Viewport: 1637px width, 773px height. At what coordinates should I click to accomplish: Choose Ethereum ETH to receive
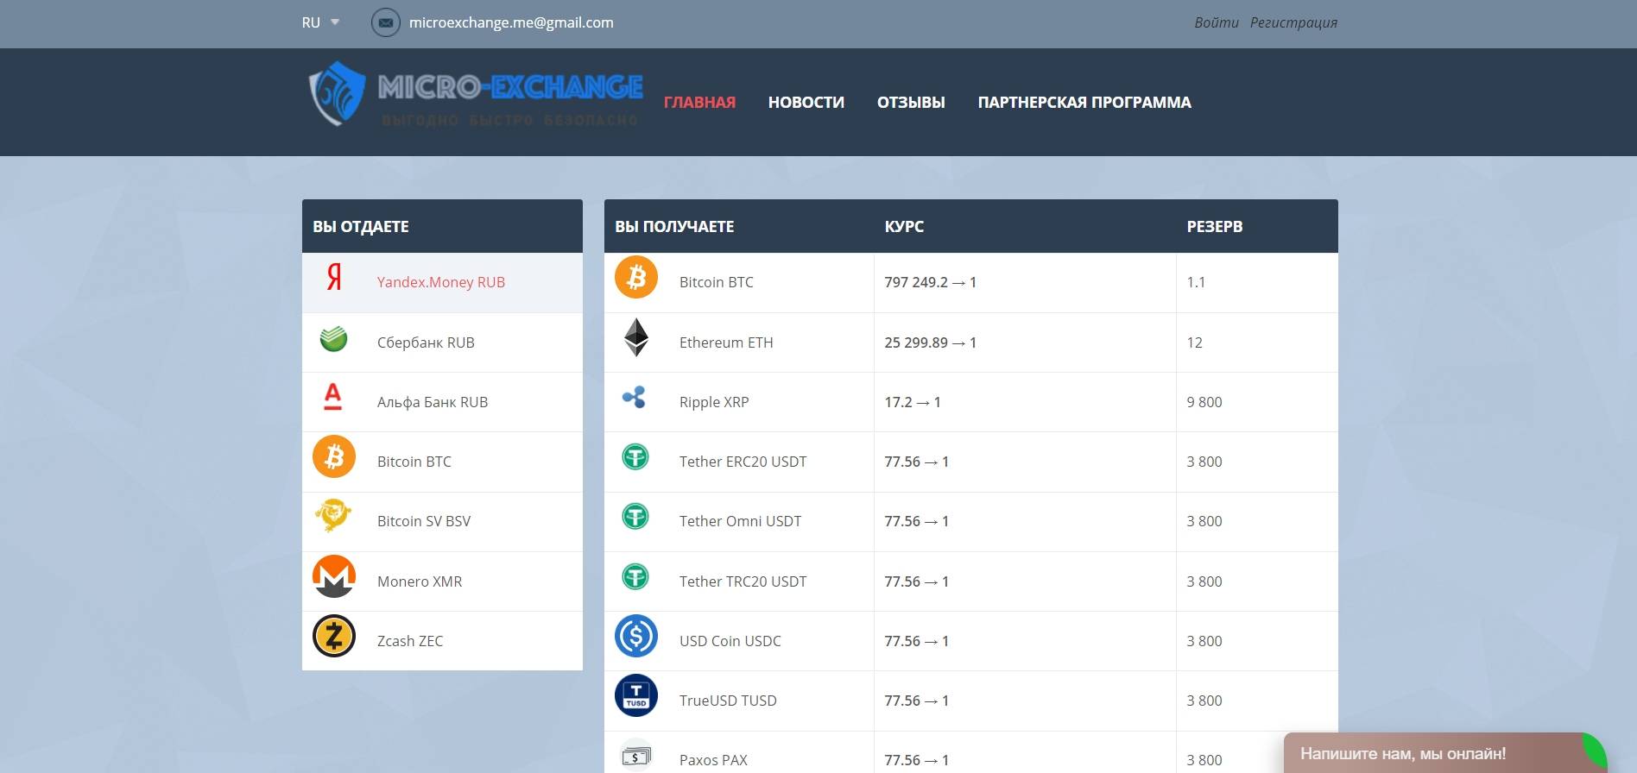[x=726, y=343]
